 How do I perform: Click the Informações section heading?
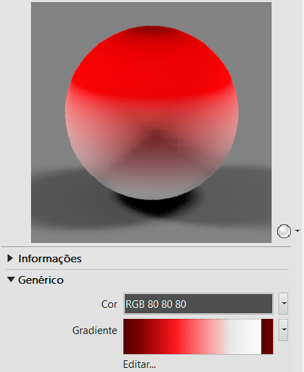coord(50,259)
